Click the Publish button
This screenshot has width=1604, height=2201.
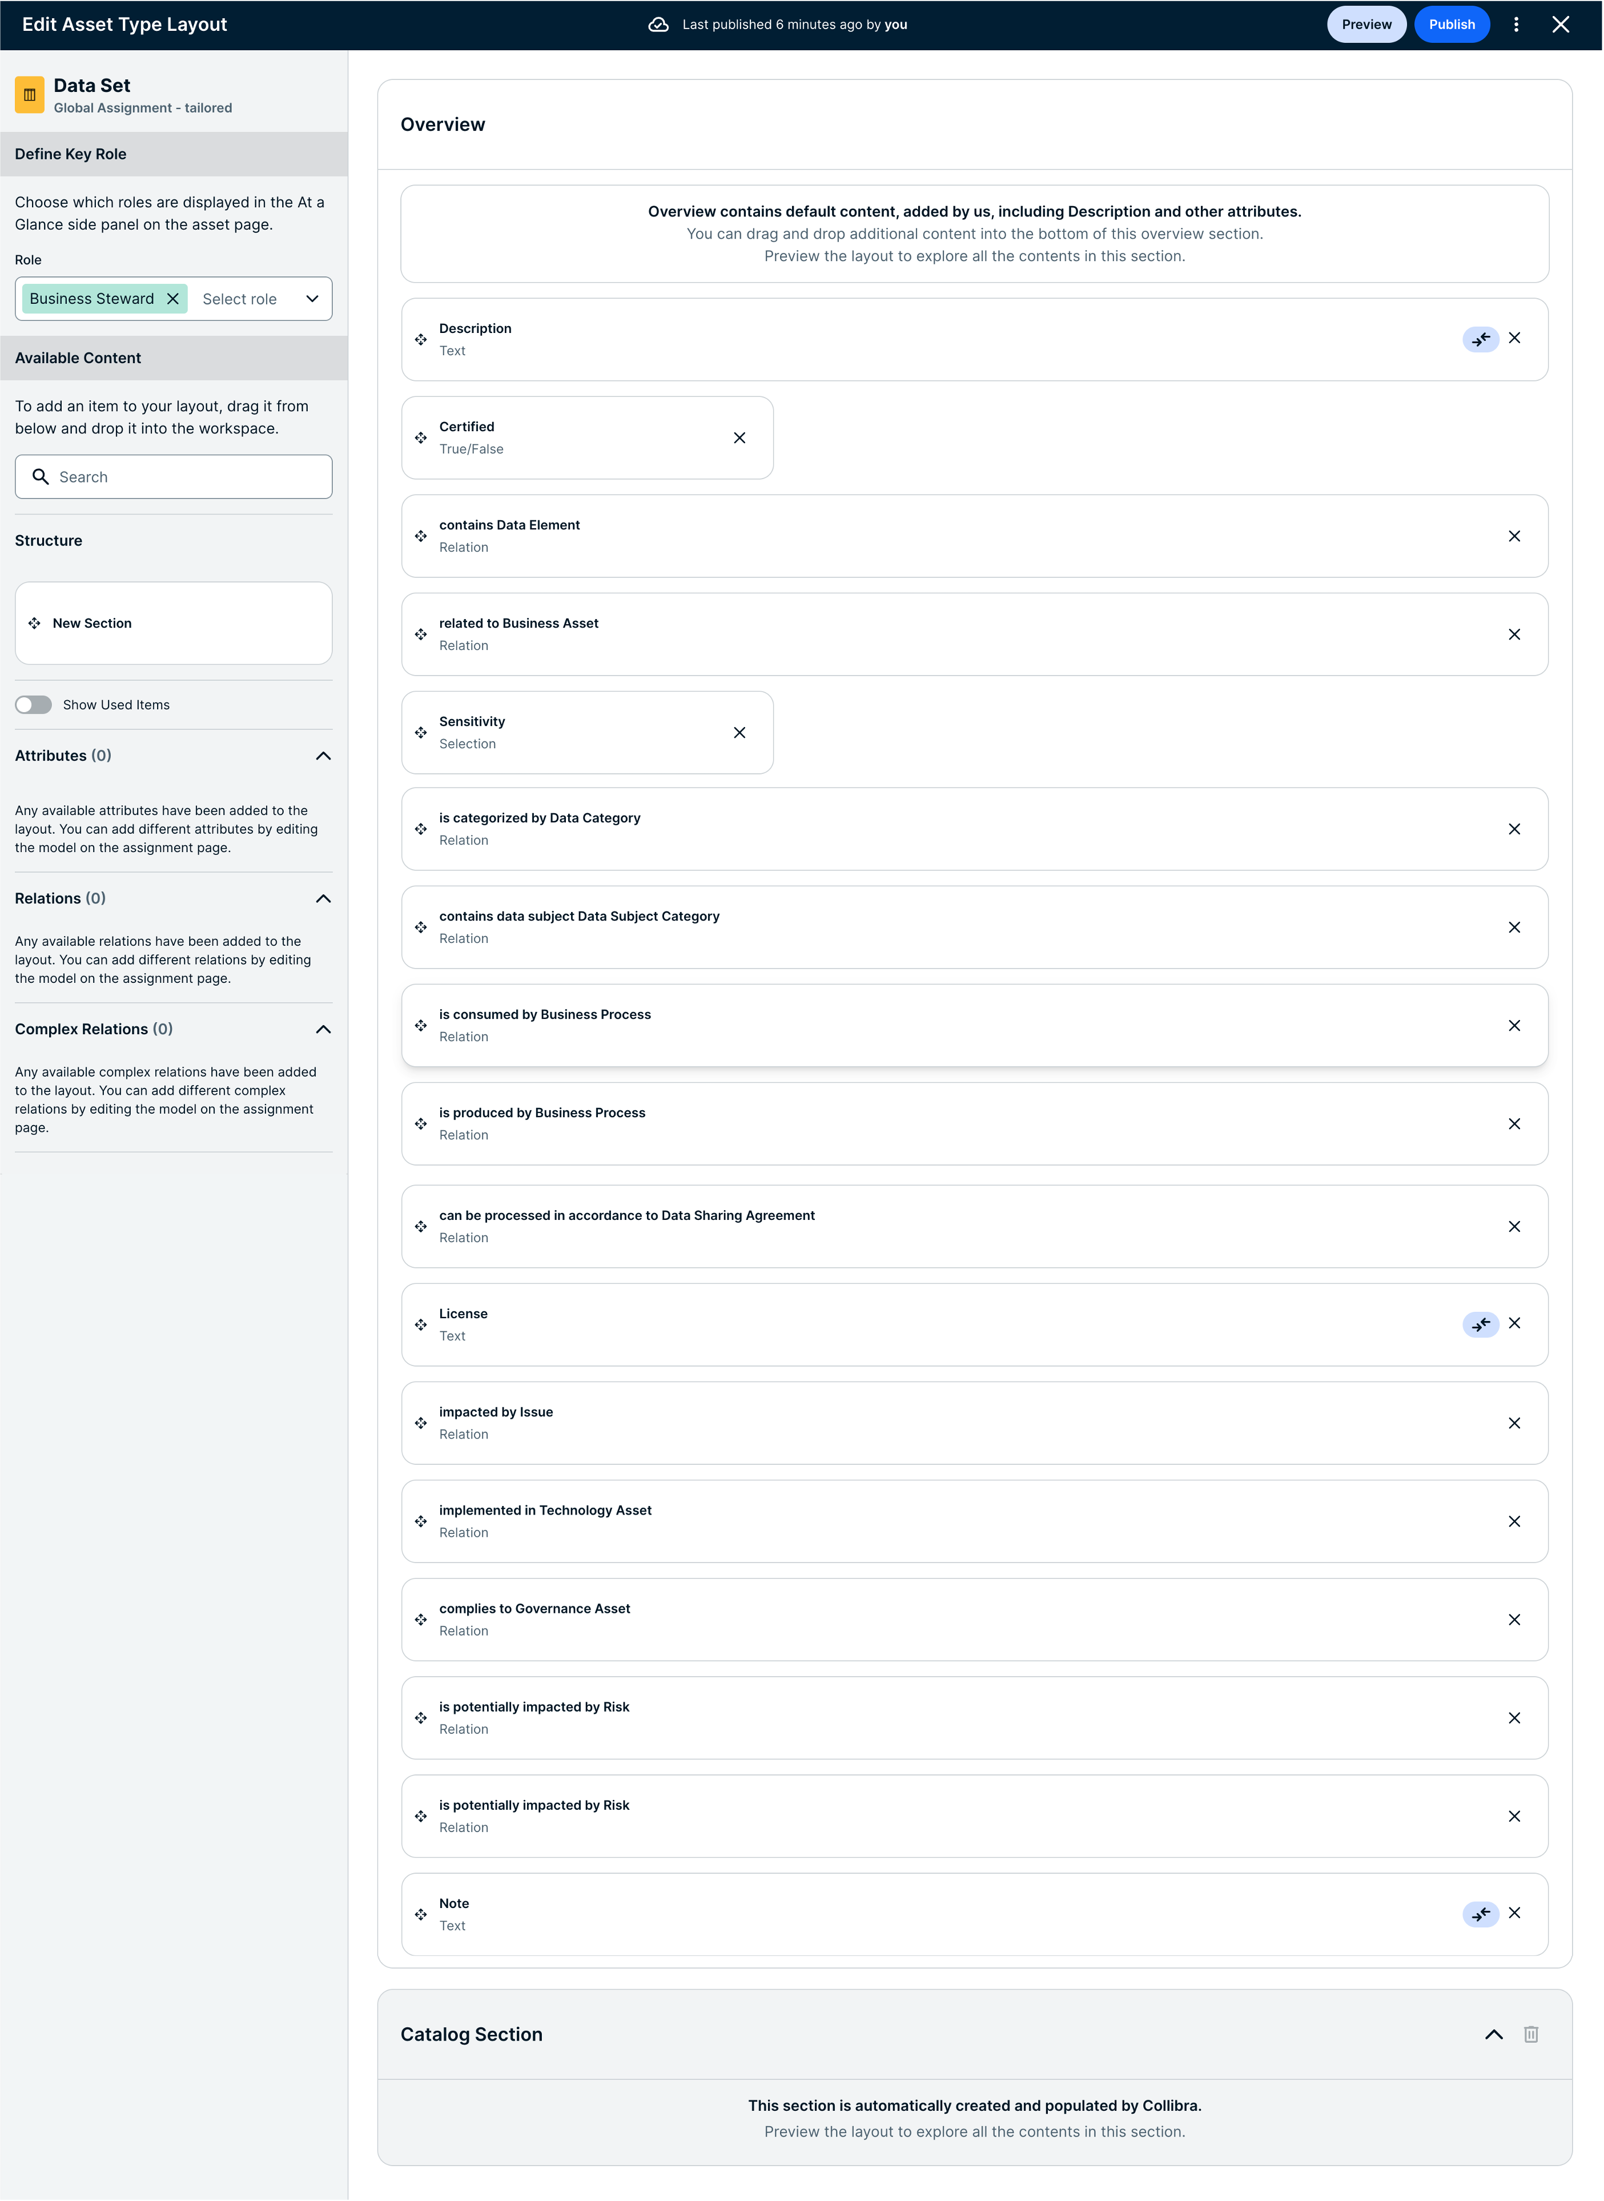pos(1452,25)
